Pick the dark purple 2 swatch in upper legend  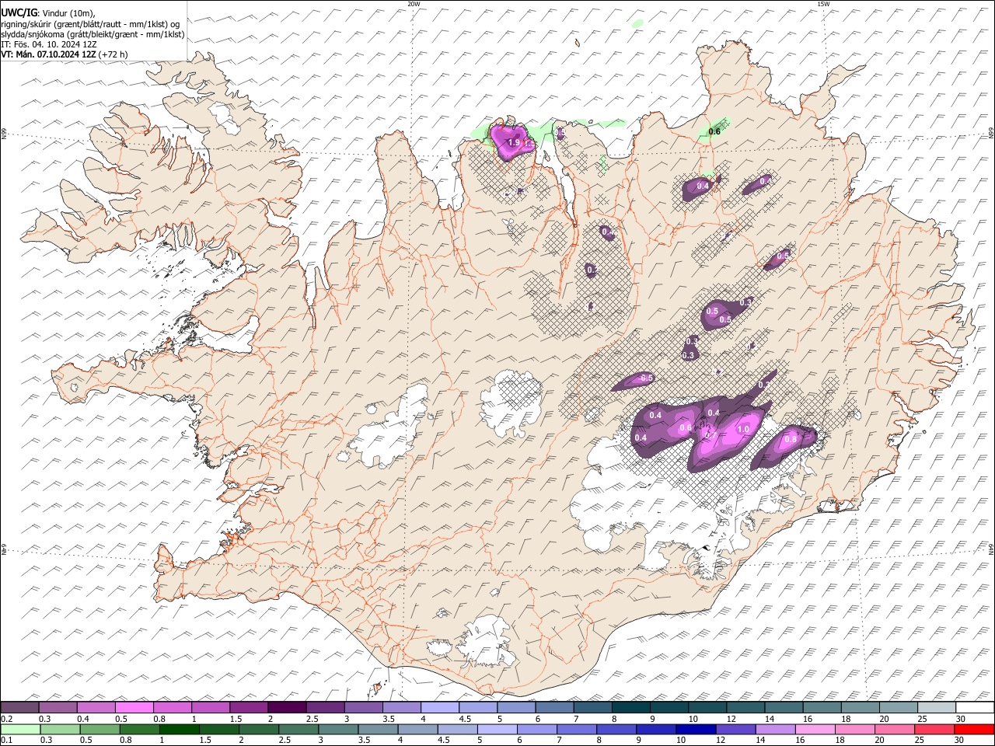pyautogui.click(x=287, y=708)
